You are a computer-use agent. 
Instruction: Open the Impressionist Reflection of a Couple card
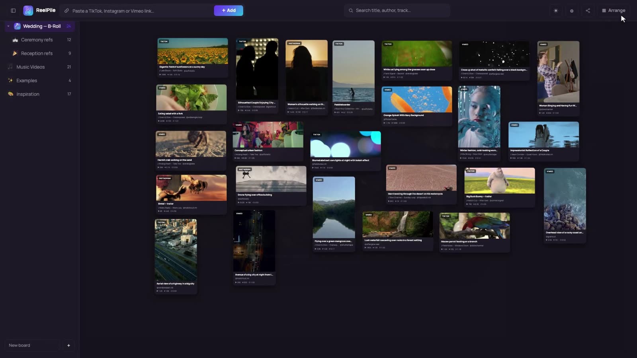tap(544, 141)
